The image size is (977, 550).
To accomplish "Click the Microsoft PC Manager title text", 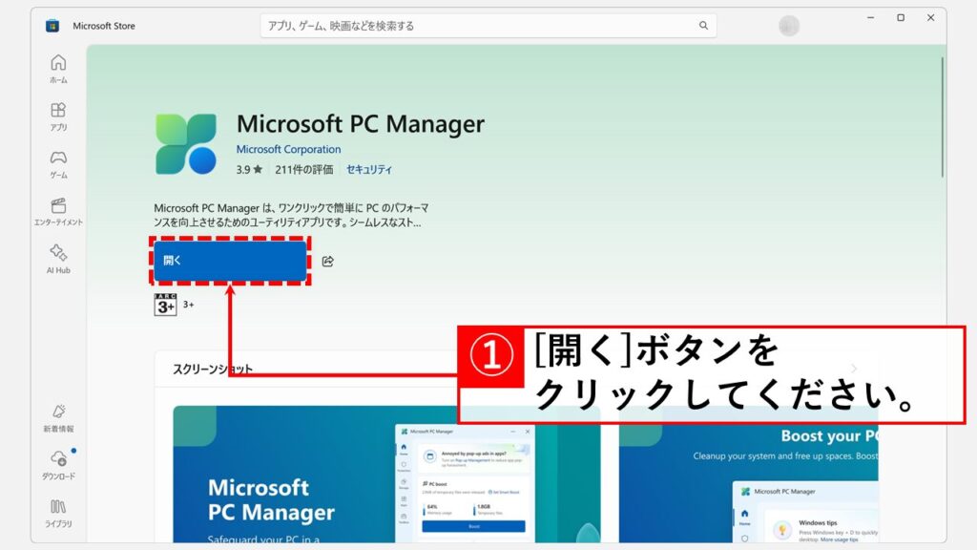I will 360,124.
